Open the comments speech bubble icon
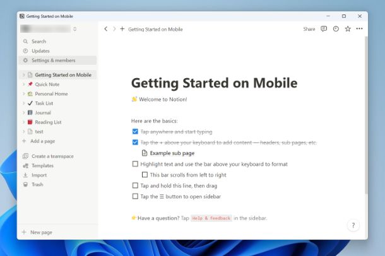The image size is (385, 256). pos(324,29)
